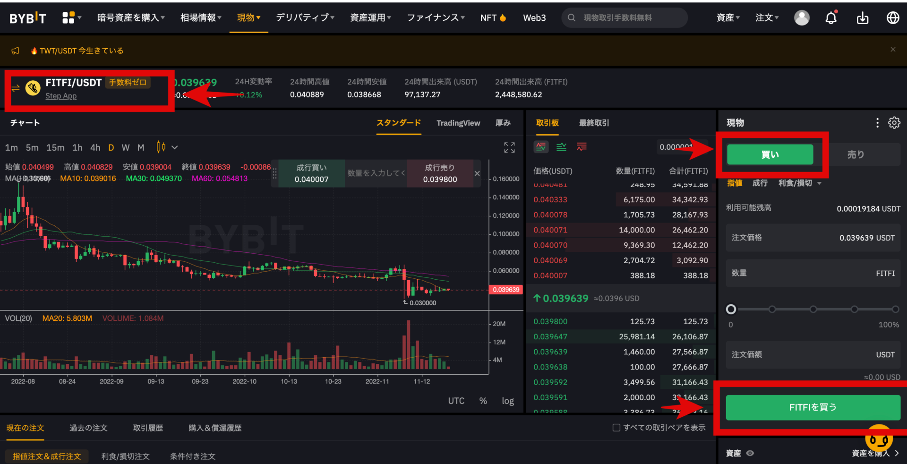Screen dimensions: 907x464
Task: Show both bids and asks order book view
Action: [541, 147]
